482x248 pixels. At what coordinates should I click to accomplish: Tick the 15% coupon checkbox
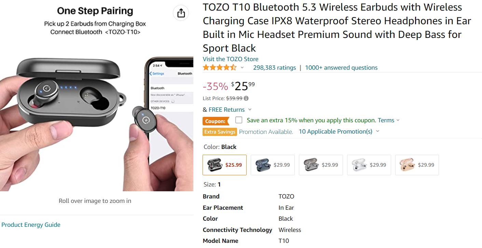point(239,120)
